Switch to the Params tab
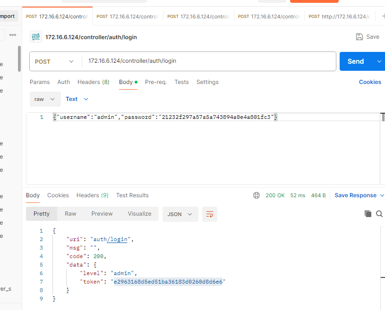 [40, 82]
